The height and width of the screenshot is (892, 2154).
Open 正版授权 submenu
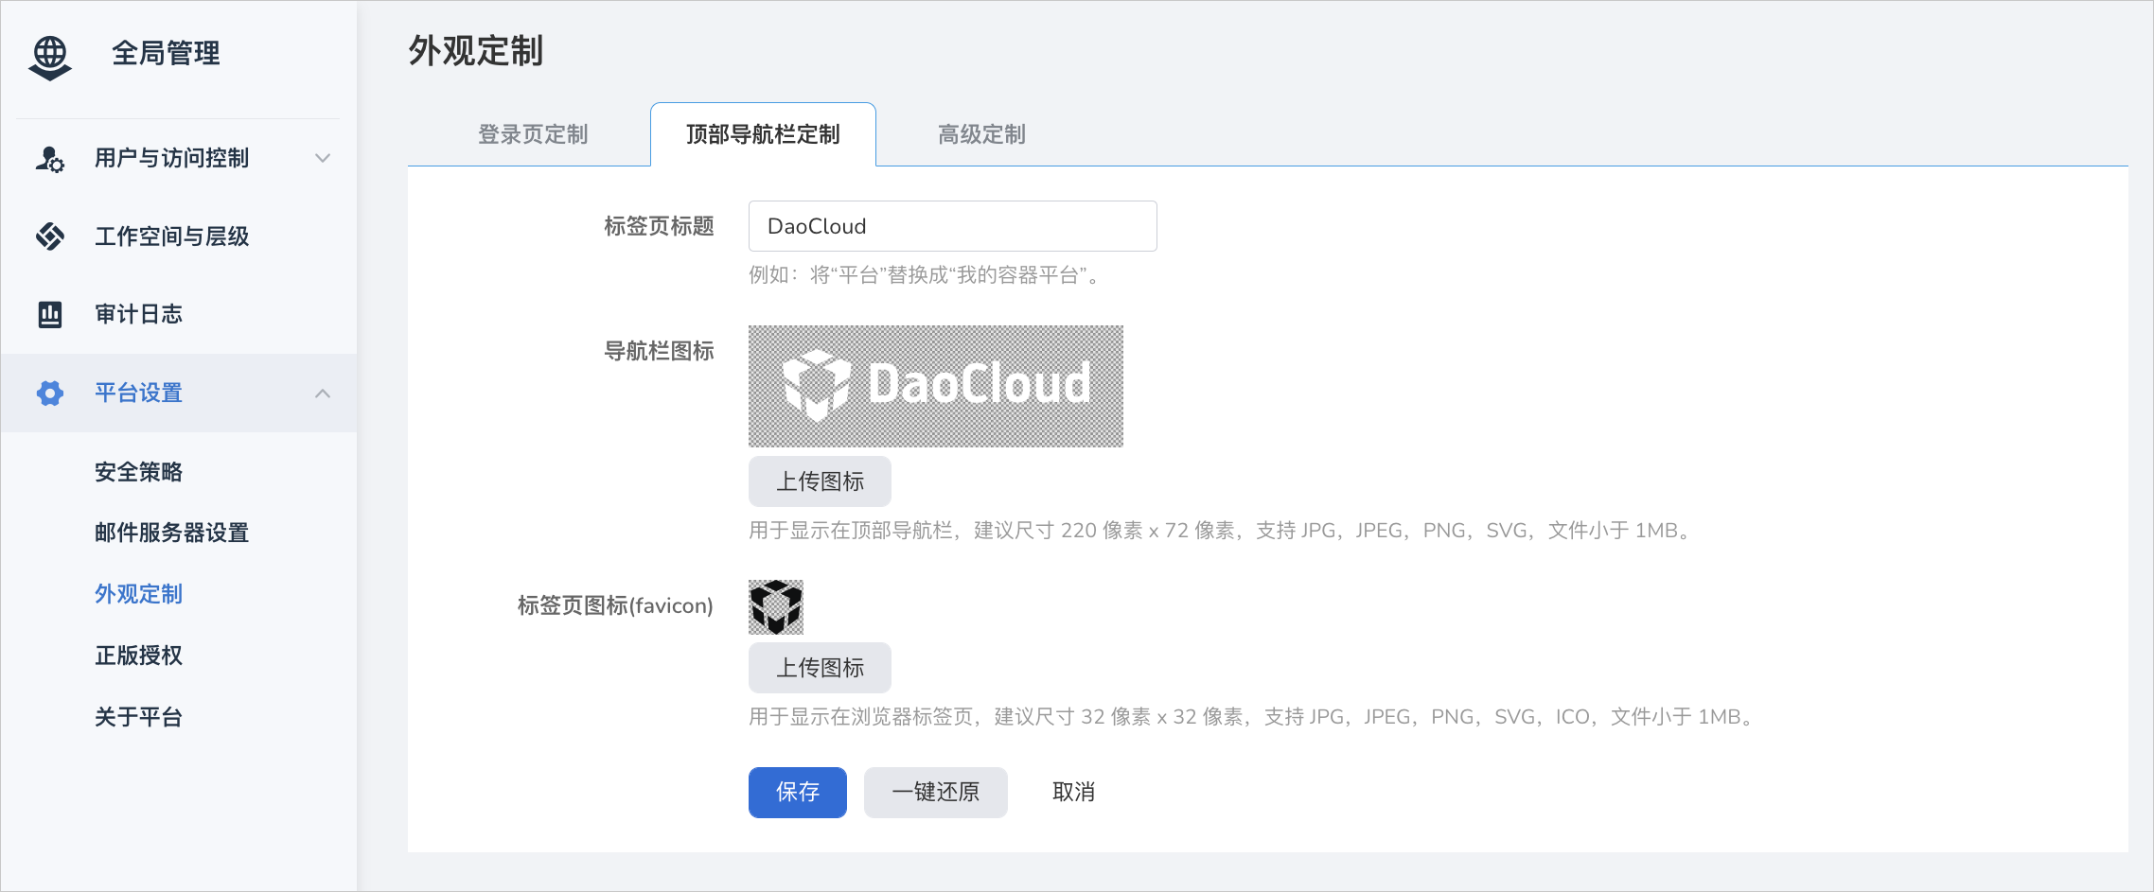tap(138, 656)
